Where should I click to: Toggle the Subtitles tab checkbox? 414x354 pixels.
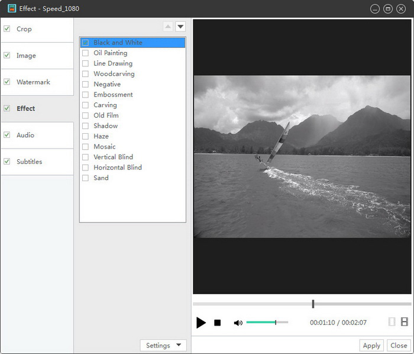click(x=7, y=161)
